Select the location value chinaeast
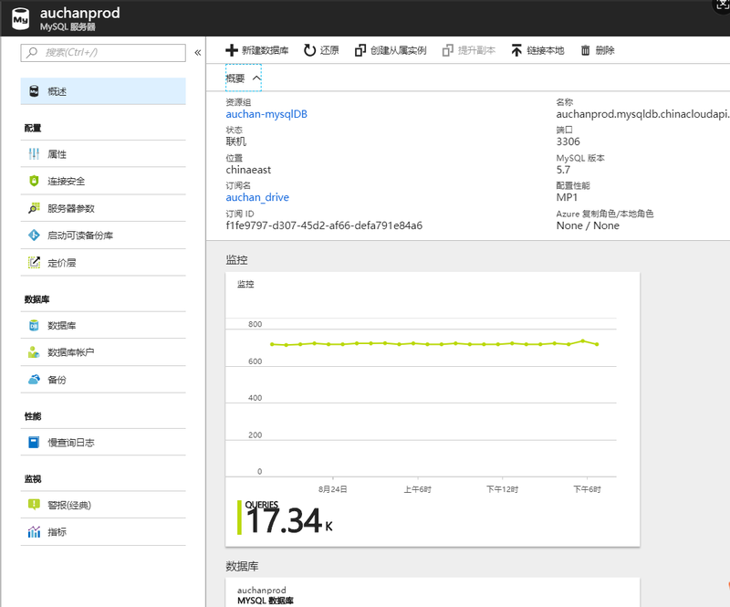This screenshot has height=607, width=730. pyautogui.click(x=248, y=170)
